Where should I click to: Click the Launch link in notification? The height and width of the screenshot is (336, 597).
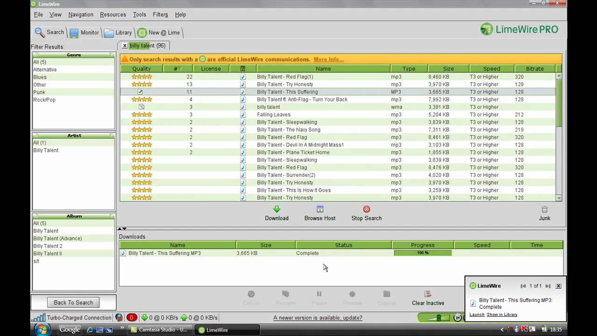477,315
